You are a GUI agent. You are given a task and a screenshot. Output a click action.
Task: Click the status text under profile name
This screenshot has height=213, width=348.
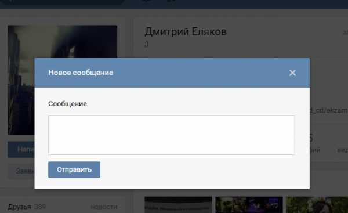147,44
